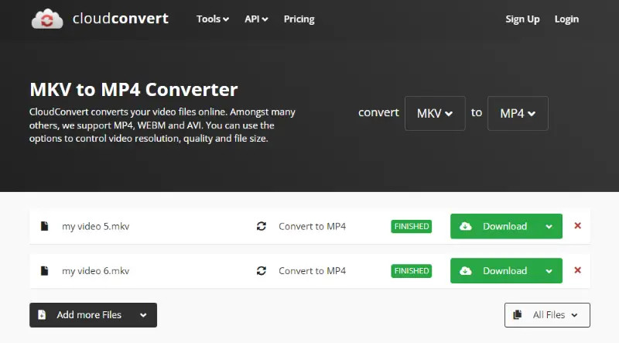Click the file icon beside my video 5.mkv
The height and width of the screenshot is (343, 619).
(44, 226)
